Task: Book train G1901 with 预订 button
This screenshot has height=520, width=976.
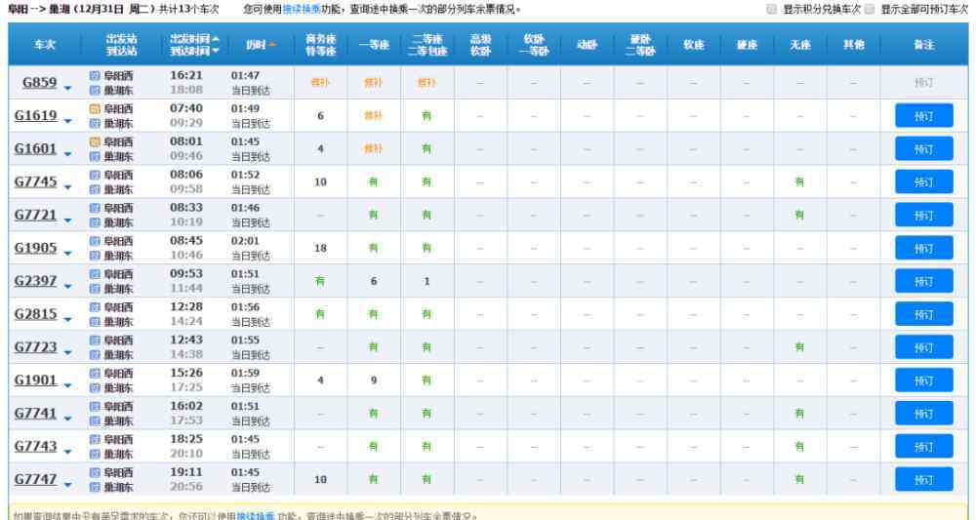Action: pyautogui.click(x=923, y=380)
